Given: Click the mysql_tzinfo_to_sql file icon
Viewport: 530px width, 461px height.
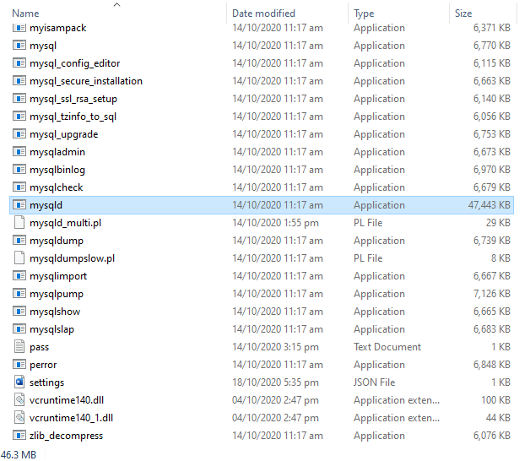Looking at the screenshot, I should 19,116.
